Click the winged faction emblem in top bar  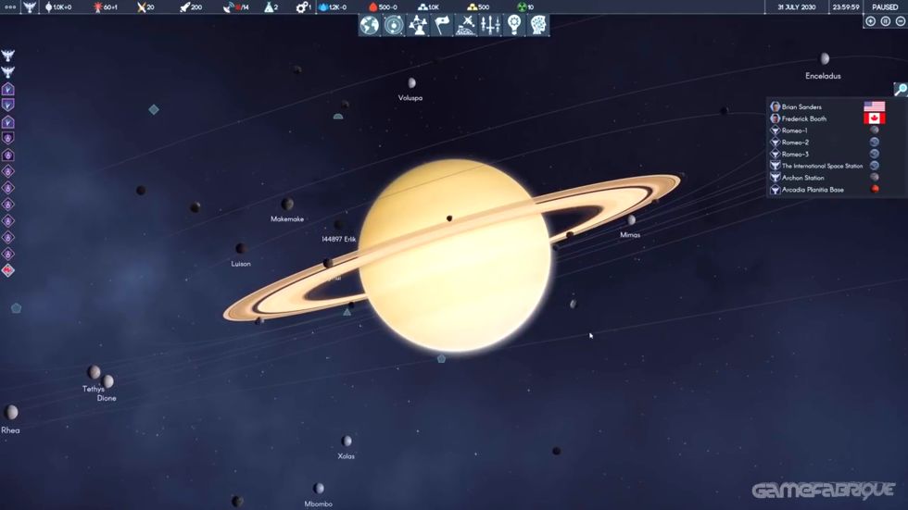(x=30, y=6)
